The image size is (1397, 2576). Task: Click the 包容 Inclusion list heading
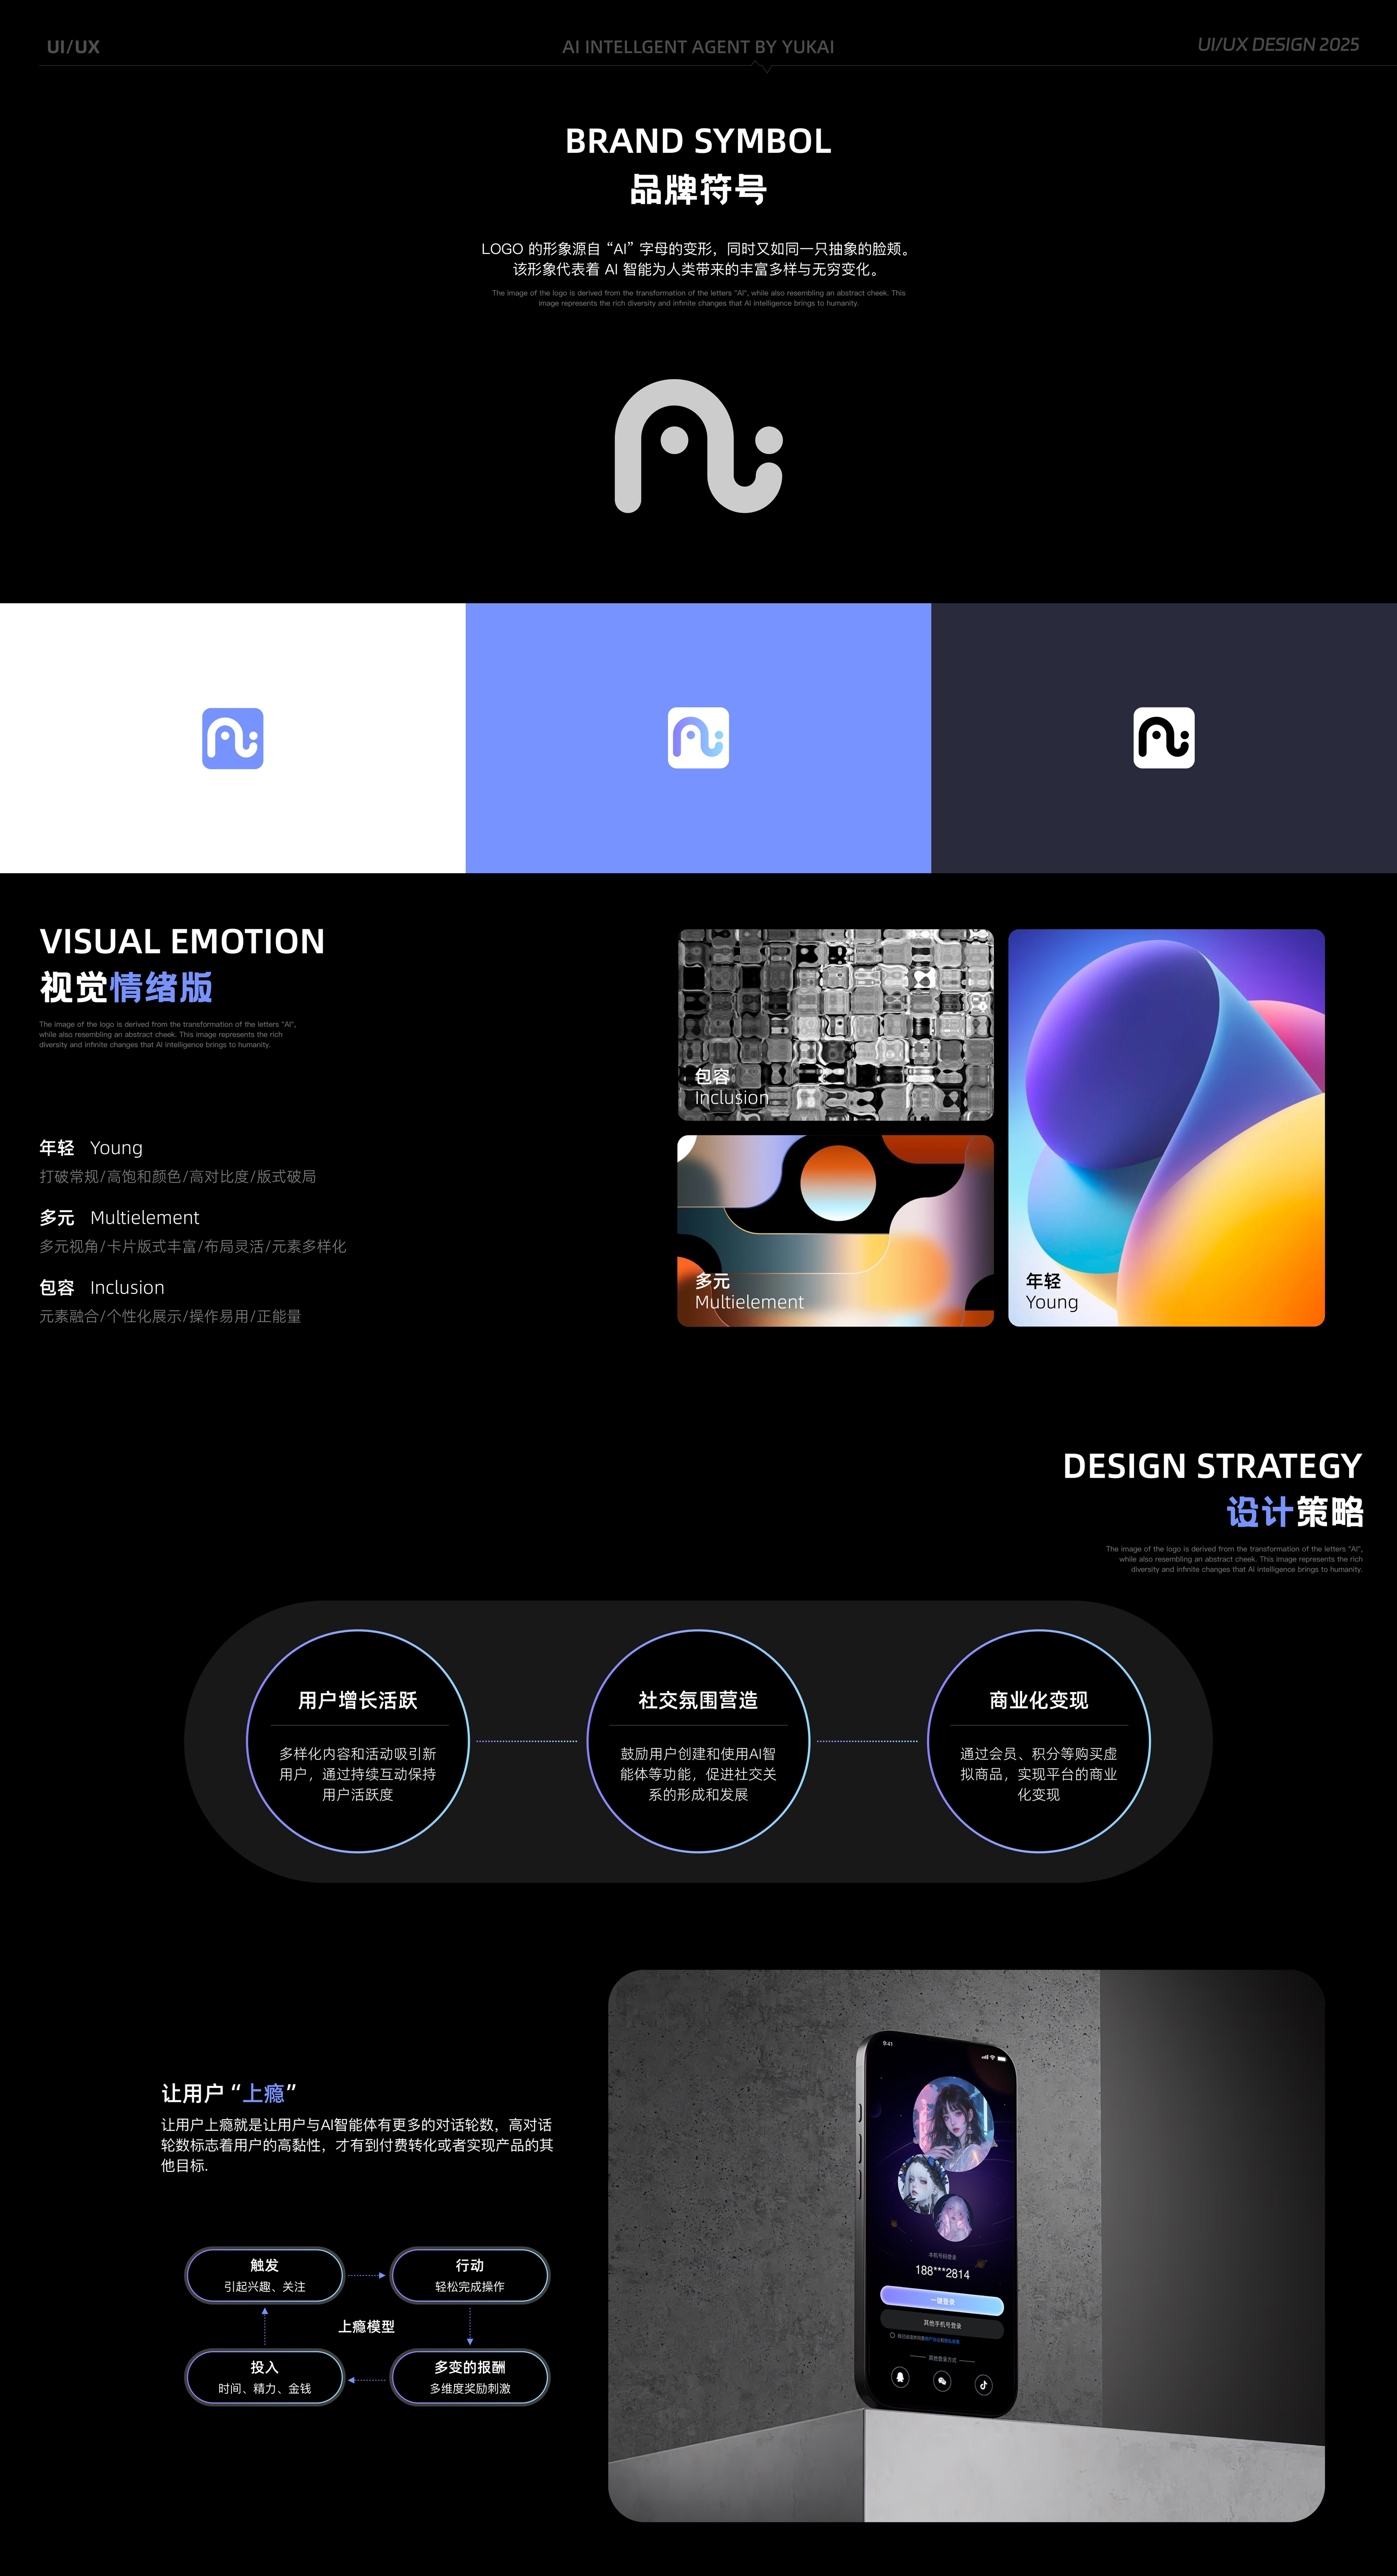pyautogui.click(x=102, y=1288)
